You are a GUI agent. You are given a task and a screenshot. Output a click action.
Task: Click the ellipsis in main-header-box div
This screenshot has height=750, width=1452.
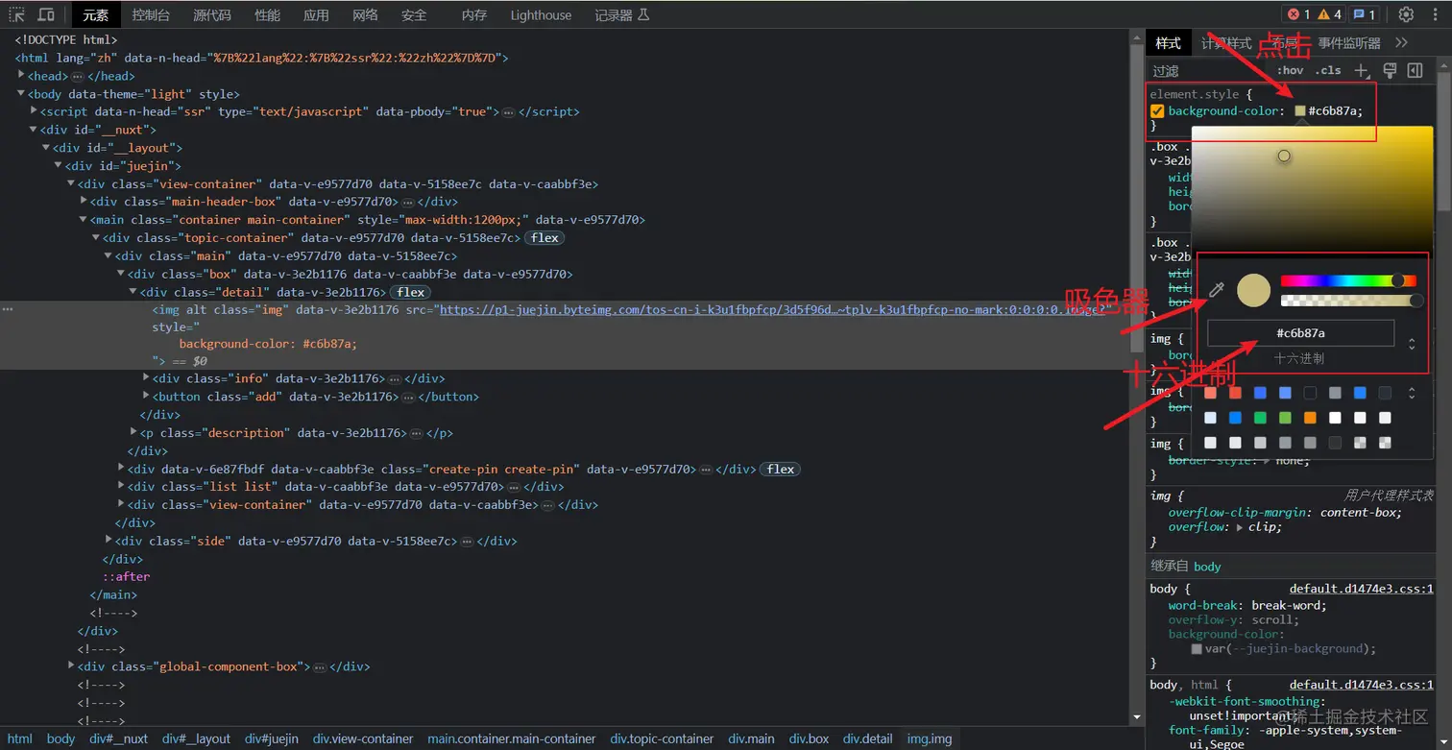point(408,203)
